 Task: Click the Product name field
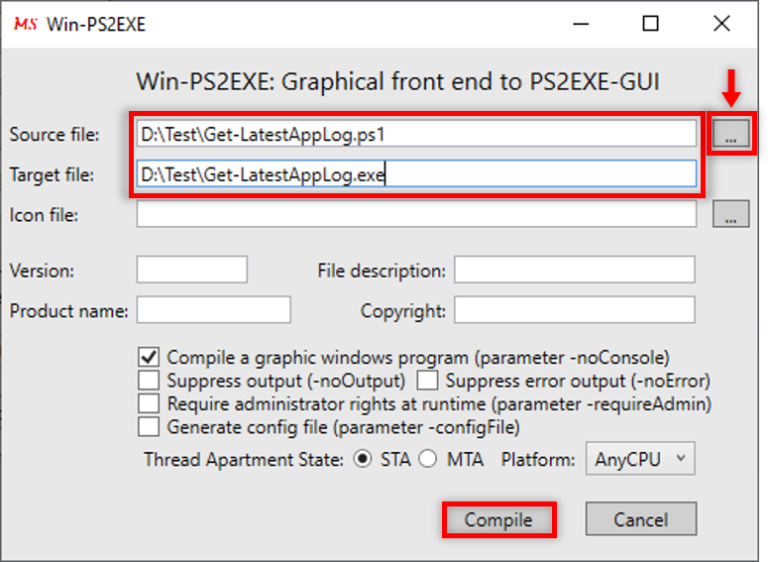pos(213,309)
